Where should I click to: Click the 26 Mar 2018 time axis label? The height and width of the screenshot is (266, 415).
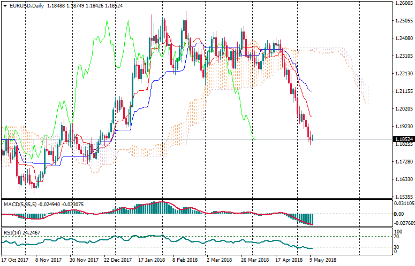pyautogui.click(x=253, y=260)
